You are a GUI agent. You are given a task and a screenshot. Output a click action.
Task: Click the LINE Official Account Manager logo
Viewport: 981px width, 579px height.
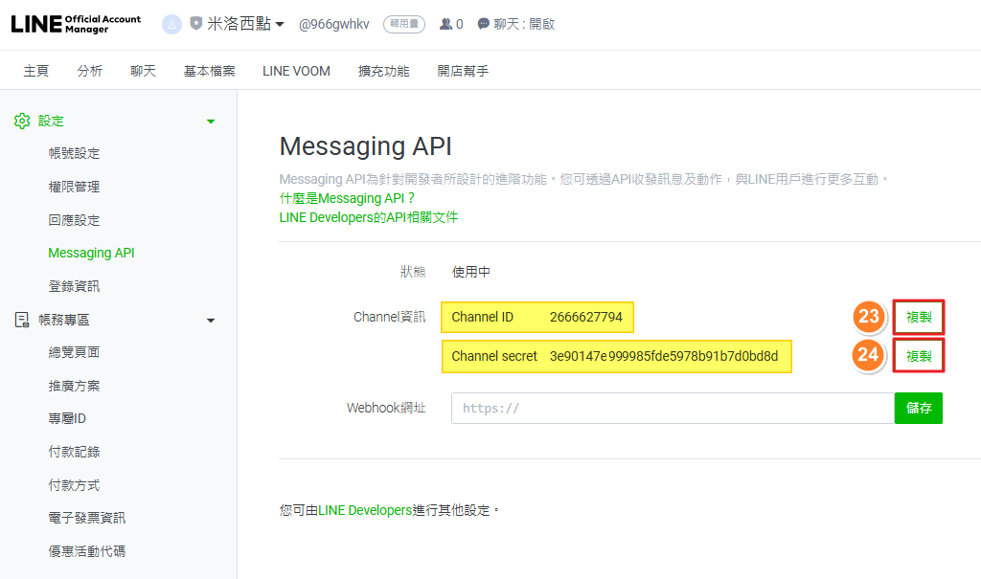pos(76,24)
